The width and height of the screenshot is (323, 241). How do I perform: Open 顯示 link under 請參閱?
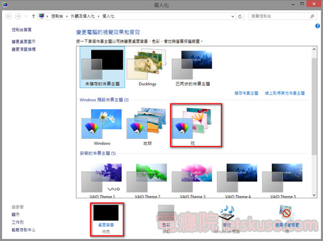coord(16,215)
